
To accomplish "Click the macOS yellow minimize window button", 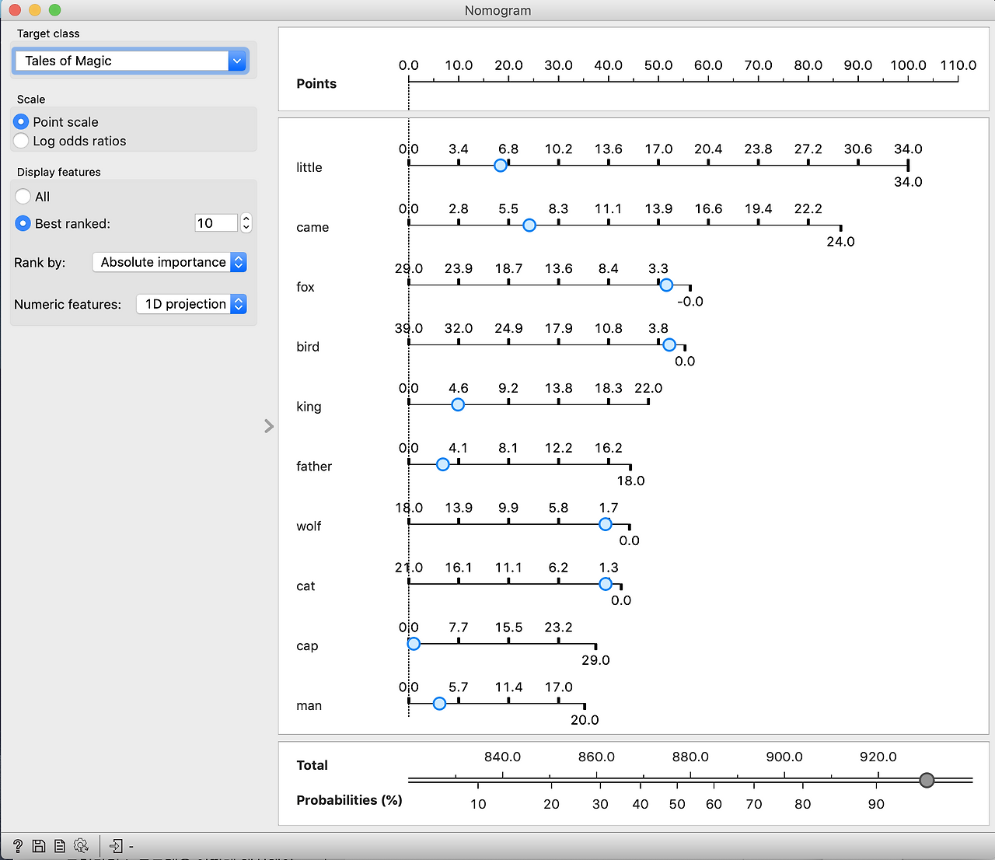I will point(34,10).
